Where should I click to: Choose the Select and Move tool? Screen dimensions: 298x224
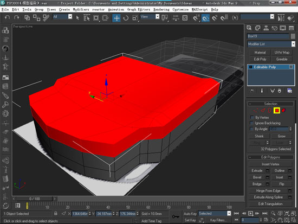coord(116,18)
